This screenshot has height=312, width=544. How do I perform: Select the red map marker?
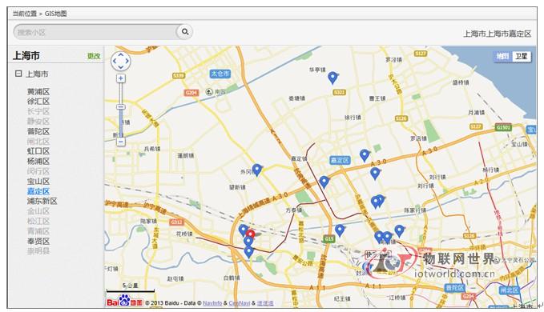(x=250, y=234)
